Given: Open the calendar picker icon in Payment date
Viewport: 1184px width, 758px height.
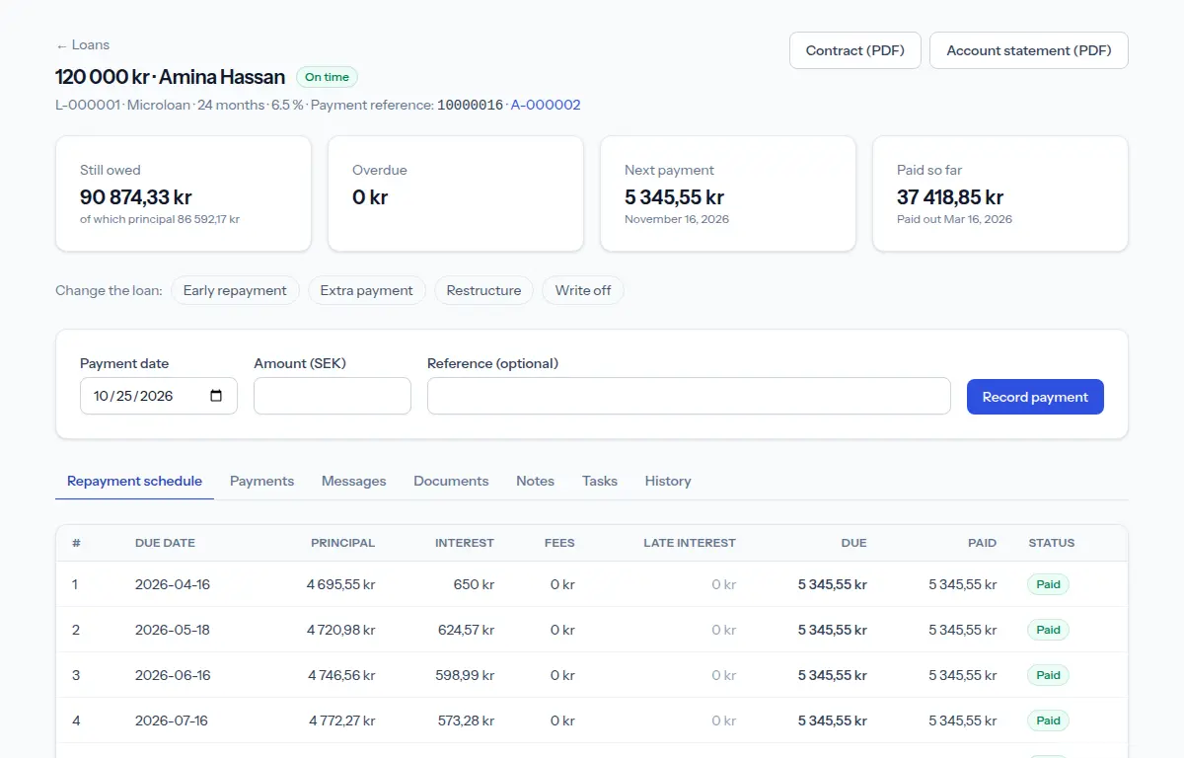Looking at the screenshot, I should (216, 396).
